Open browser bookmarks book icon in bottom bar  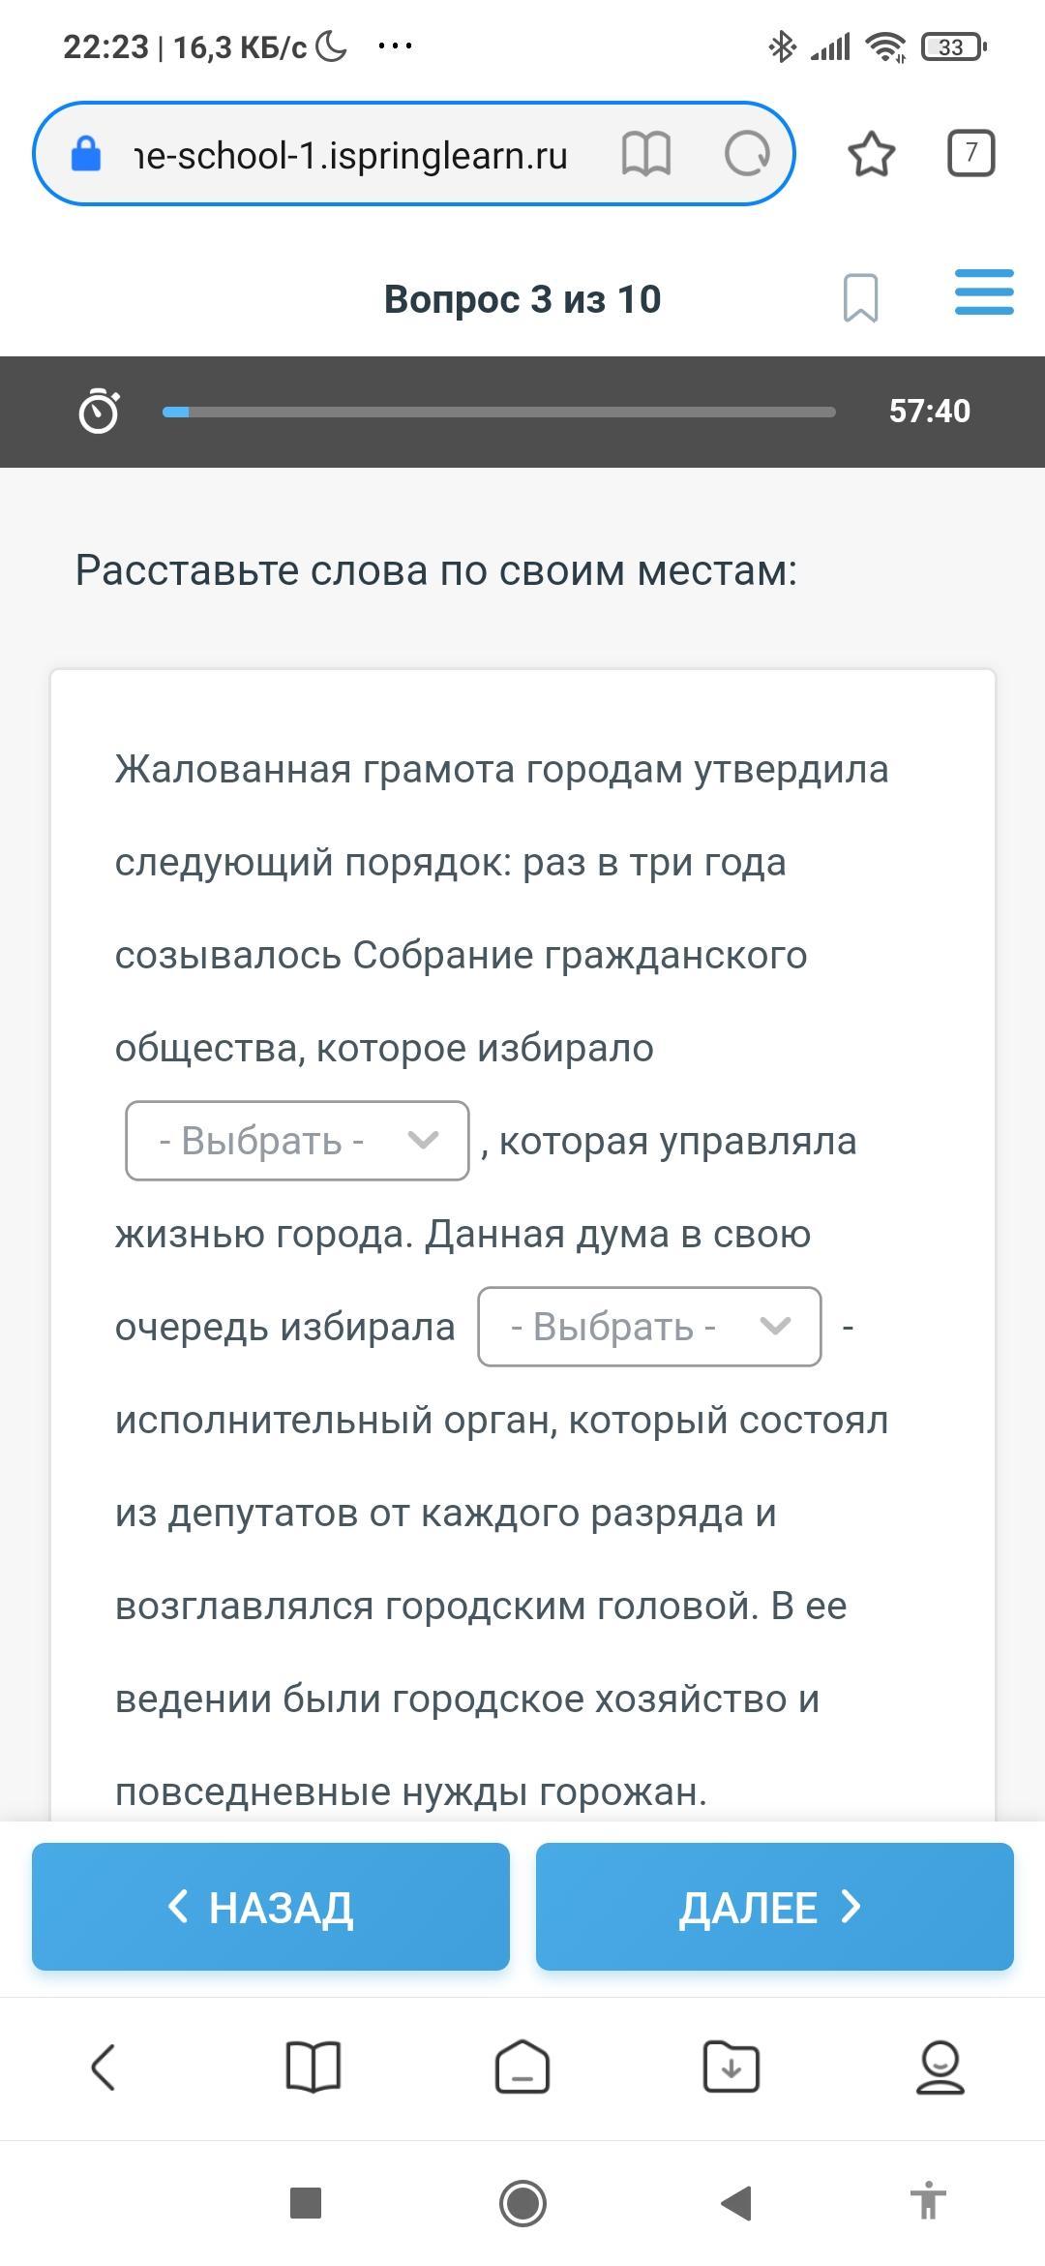click(313, 2067)
